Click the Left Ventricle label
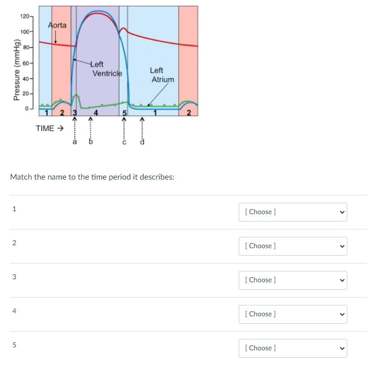This screenshot has height=375, width=367. tap(106, 69)
